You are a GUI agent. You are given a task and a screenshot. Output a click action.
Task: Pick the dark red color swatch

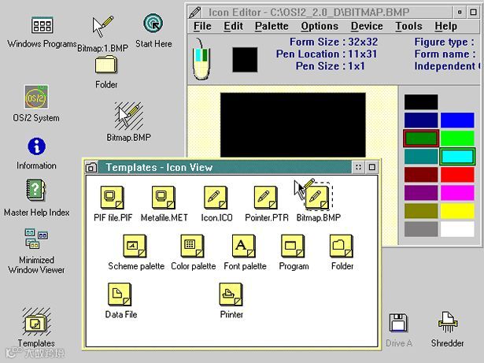click(x=421, y=175)
